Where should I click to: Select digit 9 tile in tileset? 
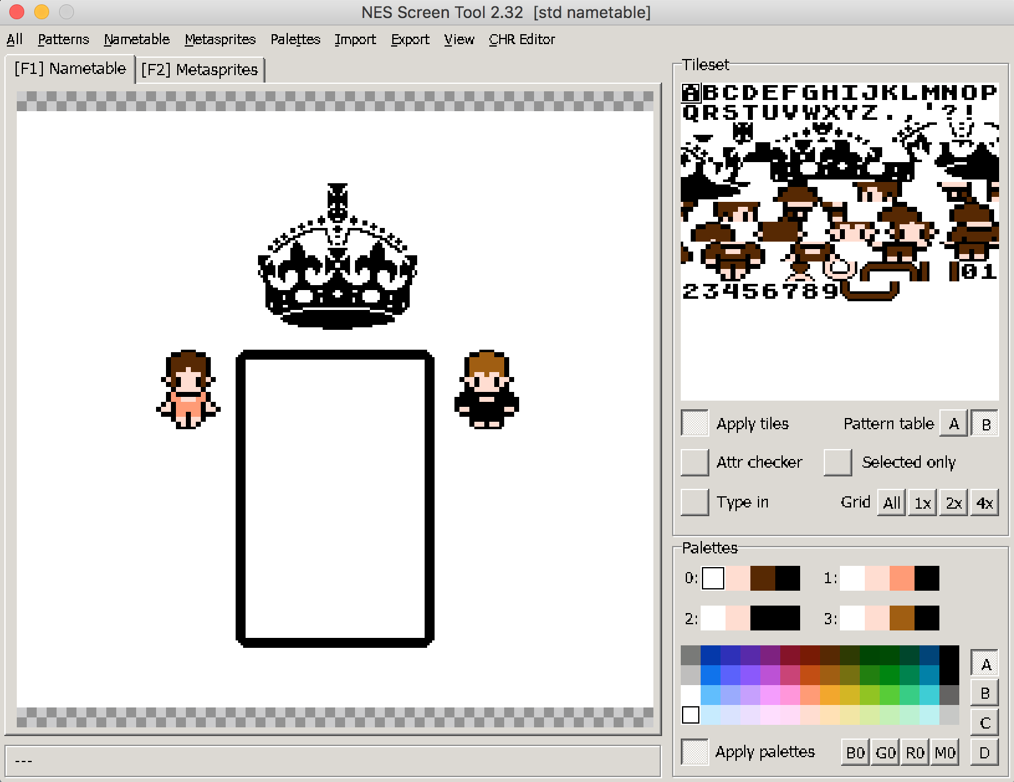(x=831, y=291)
